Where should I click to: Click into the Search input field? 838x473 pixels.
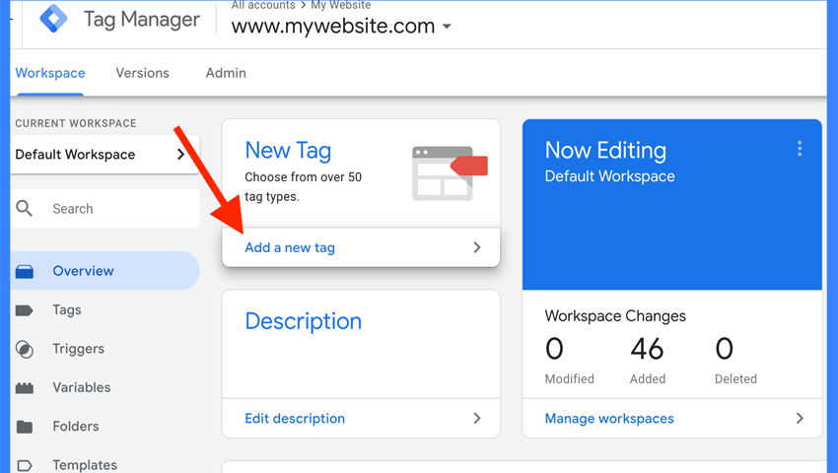click(x=118, y=209)
